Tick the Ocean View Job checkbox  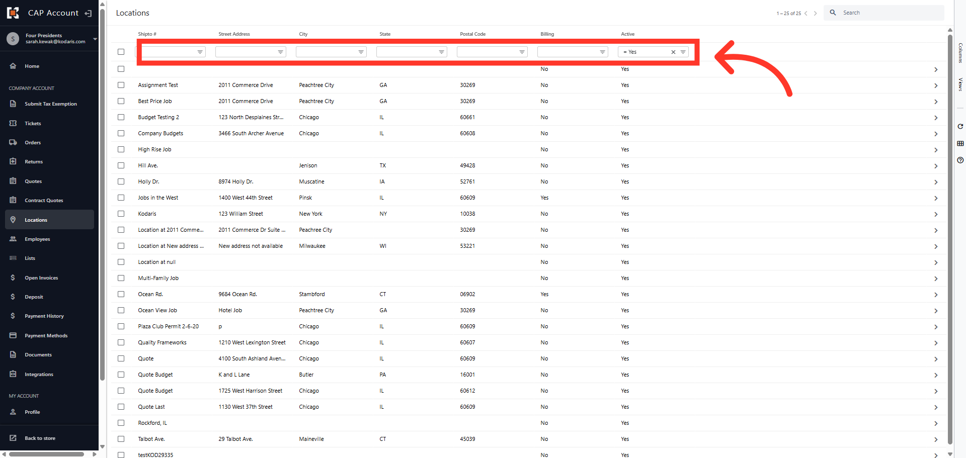coord(121,310)
